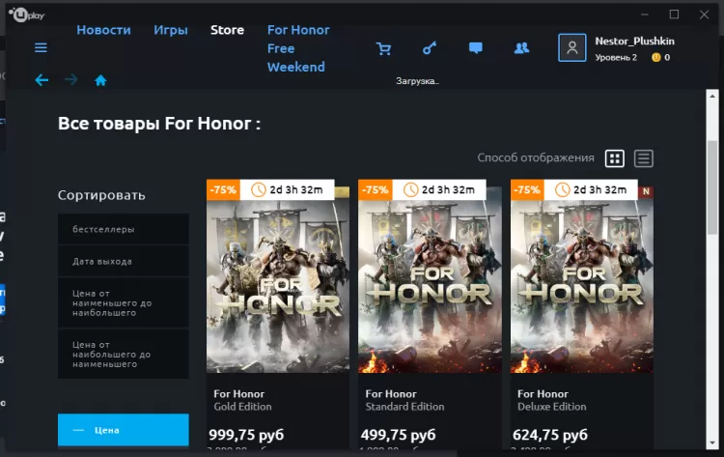724x457 pixels.
Task: Sort by Дата выхода
Action: (124, 261)
